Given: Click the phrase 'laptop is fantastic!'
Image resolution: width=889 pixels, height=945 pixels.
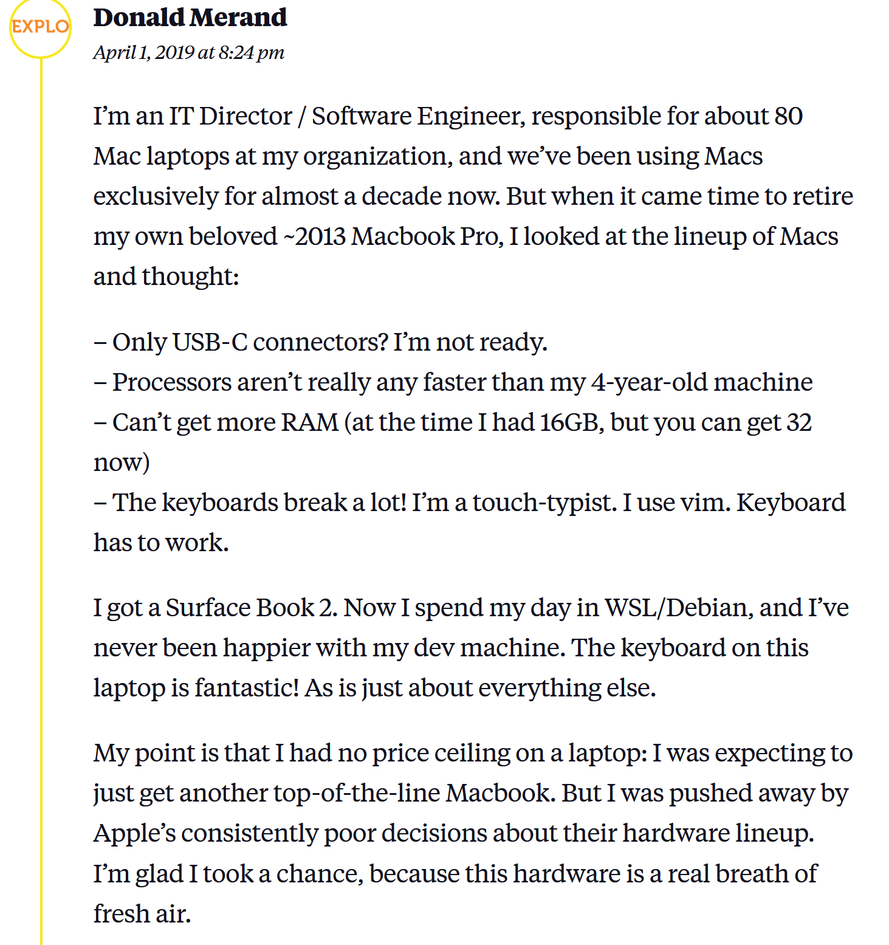Looking at the screenshot, I should (x=196, y=688).
